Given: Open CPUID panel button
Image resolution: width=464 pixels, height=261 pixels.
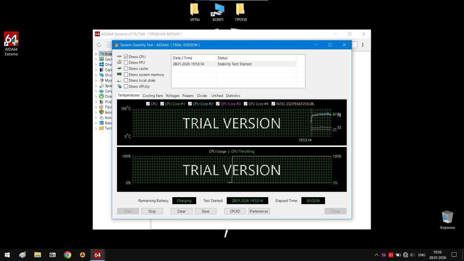Looking at the screenshot, I should coord(235,211).
